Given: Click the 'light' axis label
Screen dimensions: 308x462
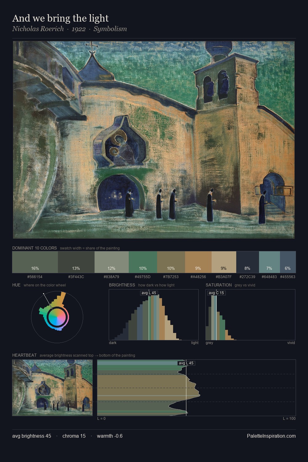Looking at the screenshot, I should pos(195,343).
